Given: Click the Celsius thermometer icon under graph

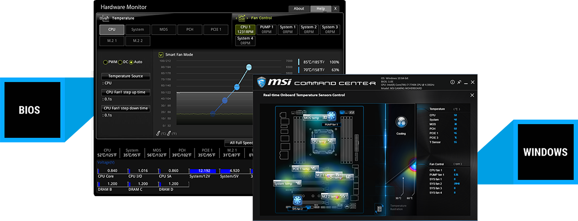Looking at the screenshot, I should tap(159, 133).
